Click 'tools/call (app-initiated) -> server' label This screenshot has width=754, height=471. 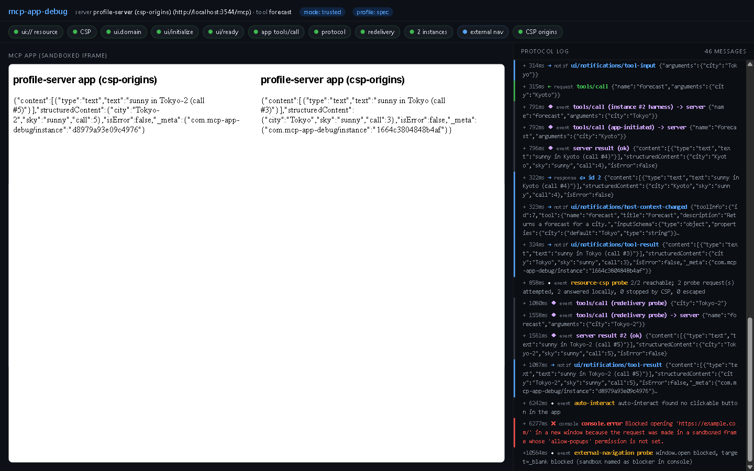pyautogui.click(x=629, y=127)
